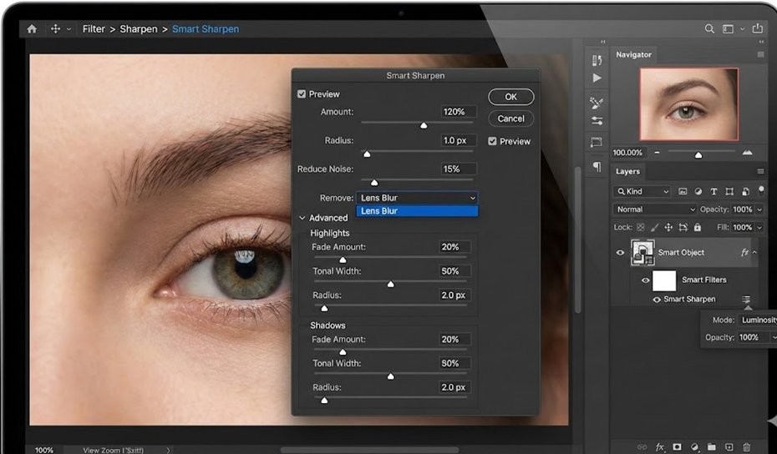Toggle the layer filter on/off switch

[x=761, y=189]
